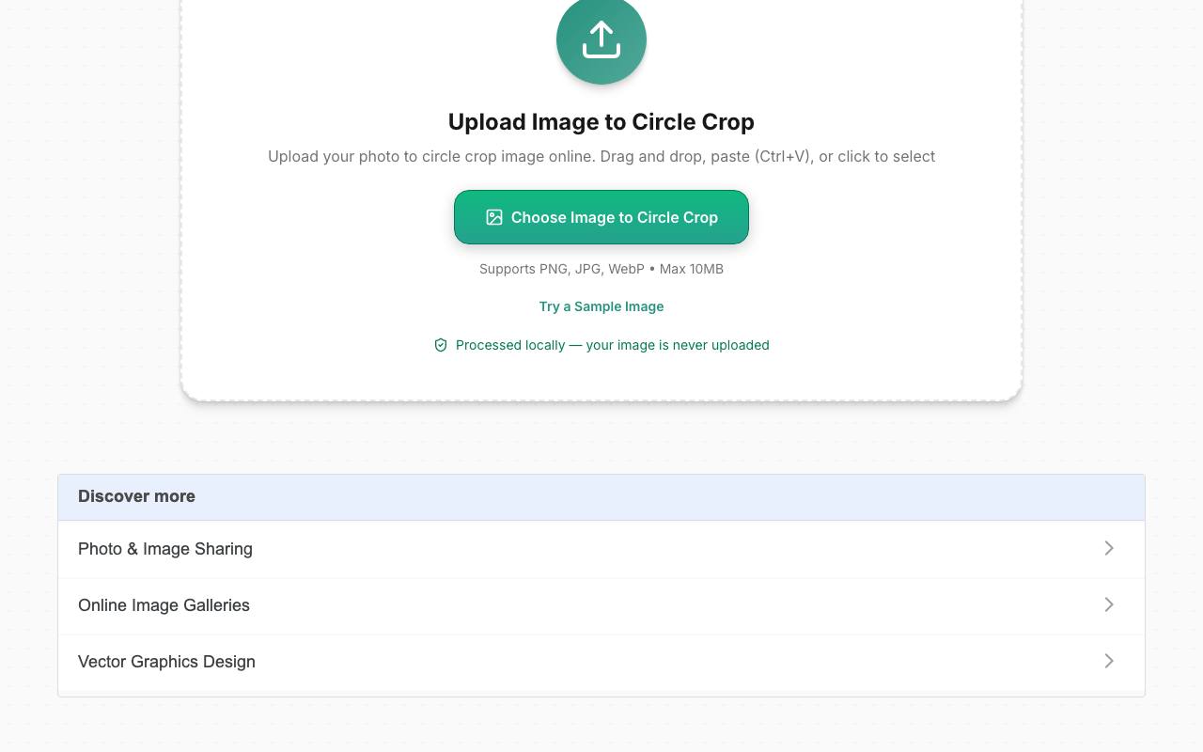Select the Vector Graphics Design label
1203x752 pixels.
(166, 662)
